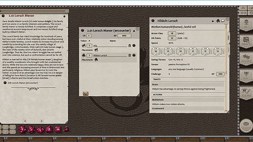Viewport: 253px width, 142px height.
Task: Click the Brave trait row
Action: [188, 85]
